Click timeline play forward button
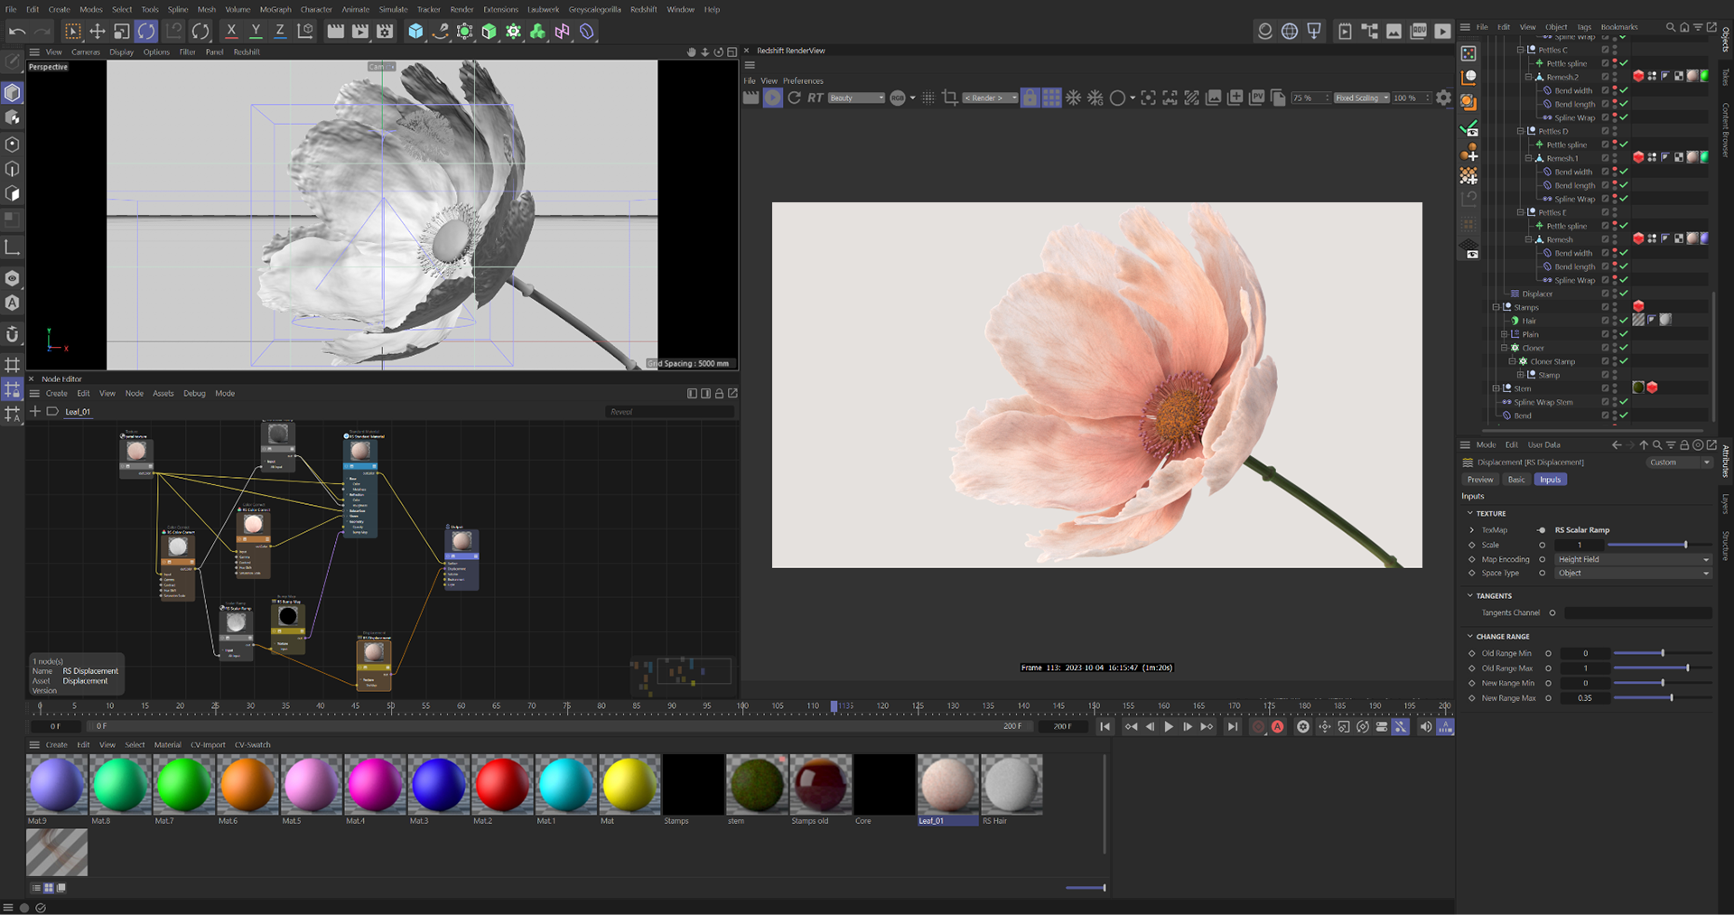This screenshot has width=1734, height=915. point(1169,727)
